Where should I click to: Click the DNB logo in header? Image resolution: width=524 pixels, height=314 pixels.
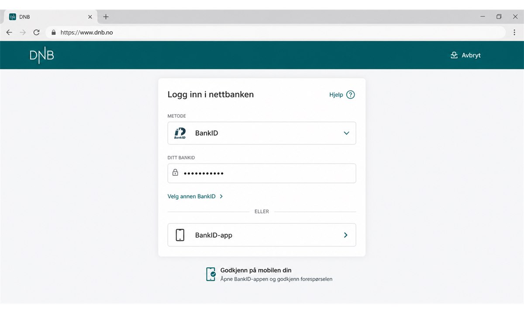41,55
